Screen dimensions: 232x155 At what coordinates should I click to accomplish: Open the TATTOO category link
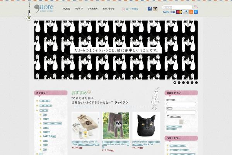point(49,136)
